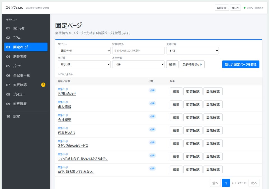Open the カテゴリー dropdown showing 固定ページ
Viewport: 269px width, 189px height.
pyautogui.click(x=84, y=51)
